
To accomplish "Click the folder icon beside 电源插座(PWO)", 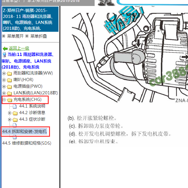I will [x=9, y=86].
